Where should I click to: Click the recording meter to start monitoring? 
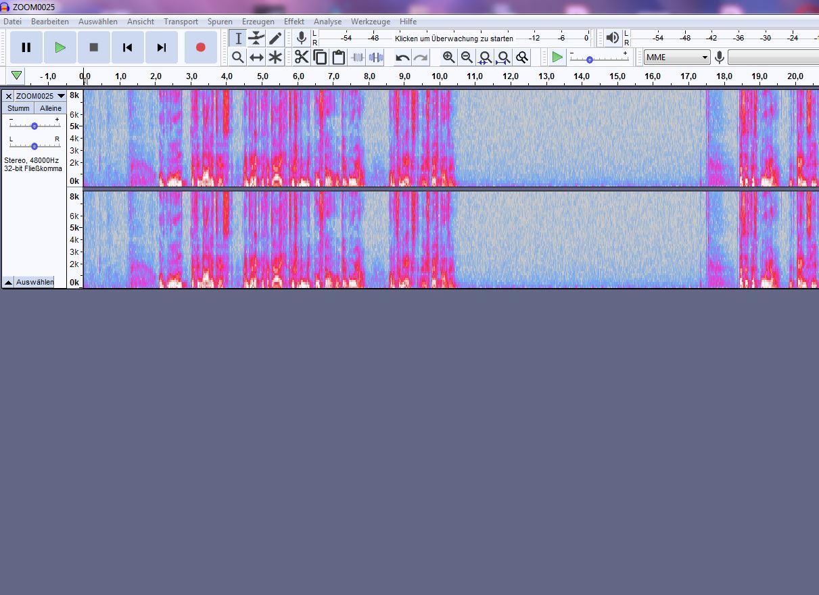pyautogui.click(x=454, y=38)
